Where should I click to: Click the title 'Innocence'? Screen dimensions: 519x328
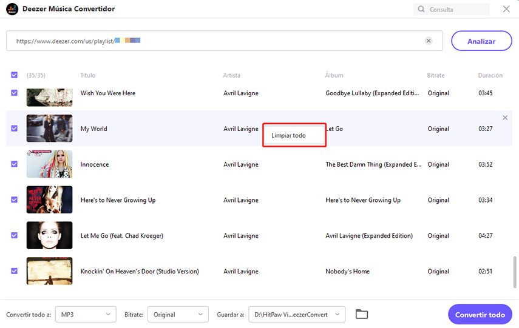[95, 164]
